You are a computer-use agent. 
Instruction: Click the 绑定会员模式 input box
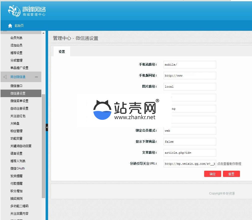click(190, 131)
